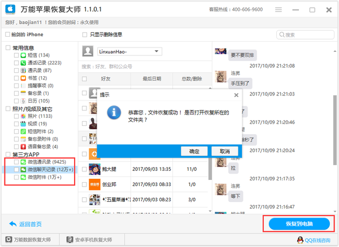Click the app logo icon in title bar
This screenshot has width=339, height=247.
pyautogui.click(x=10, y=9)
